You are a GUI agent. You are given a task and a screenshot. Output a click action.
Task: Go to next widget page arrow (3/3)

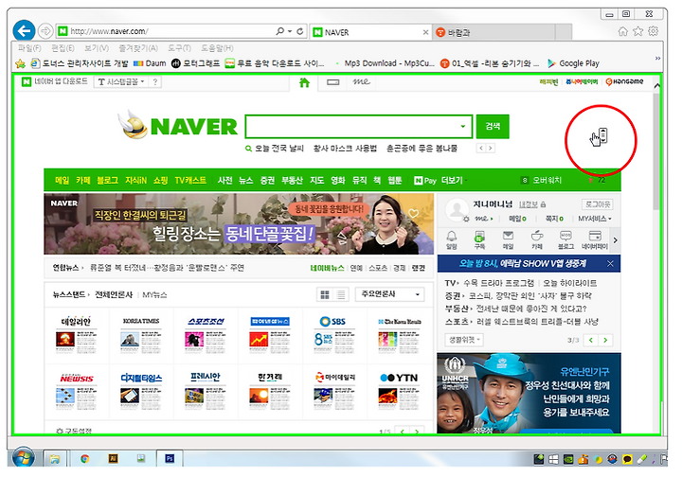coord(605,340)
